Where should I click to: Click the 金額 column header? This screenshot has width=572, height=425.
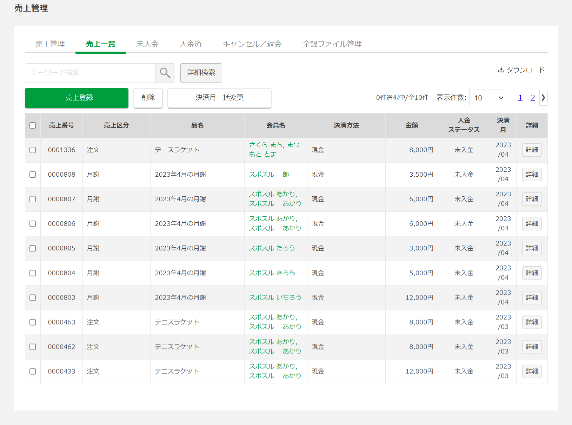(412, 125)
